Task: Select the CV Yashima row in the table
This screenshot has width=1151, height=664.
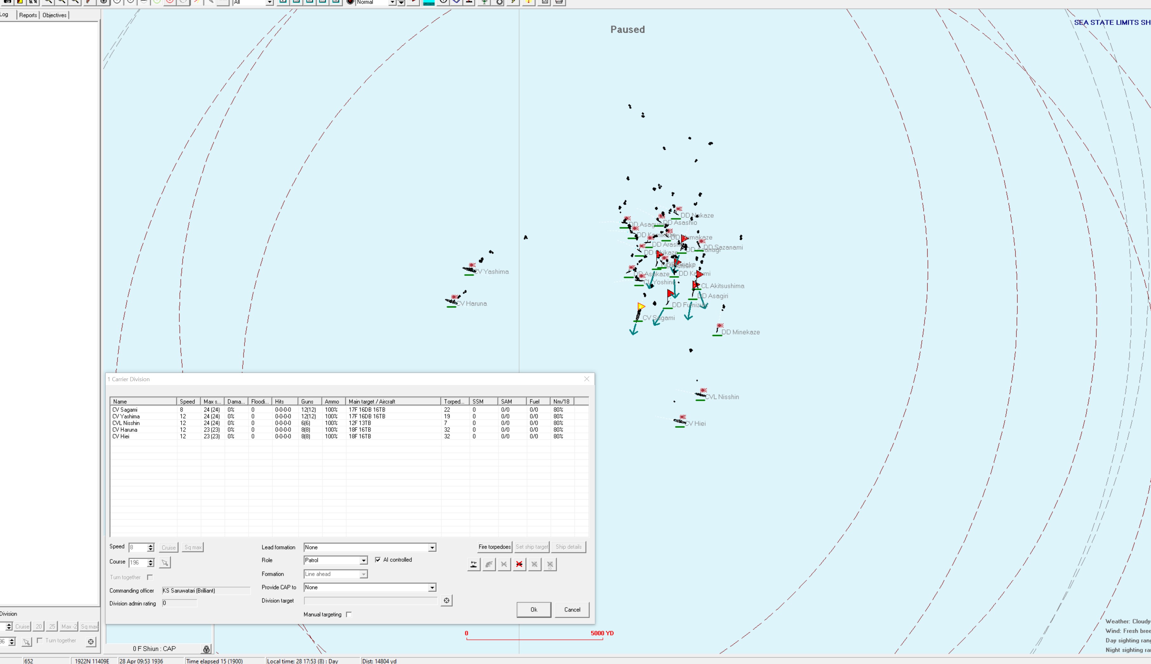Action: pyautogui.click(x=349, y=416)
